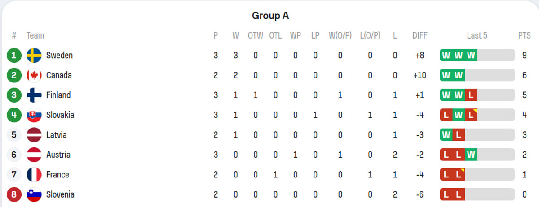
Task: Click Slovakia's middle W result badge
Action: click(x=459, y=115)
